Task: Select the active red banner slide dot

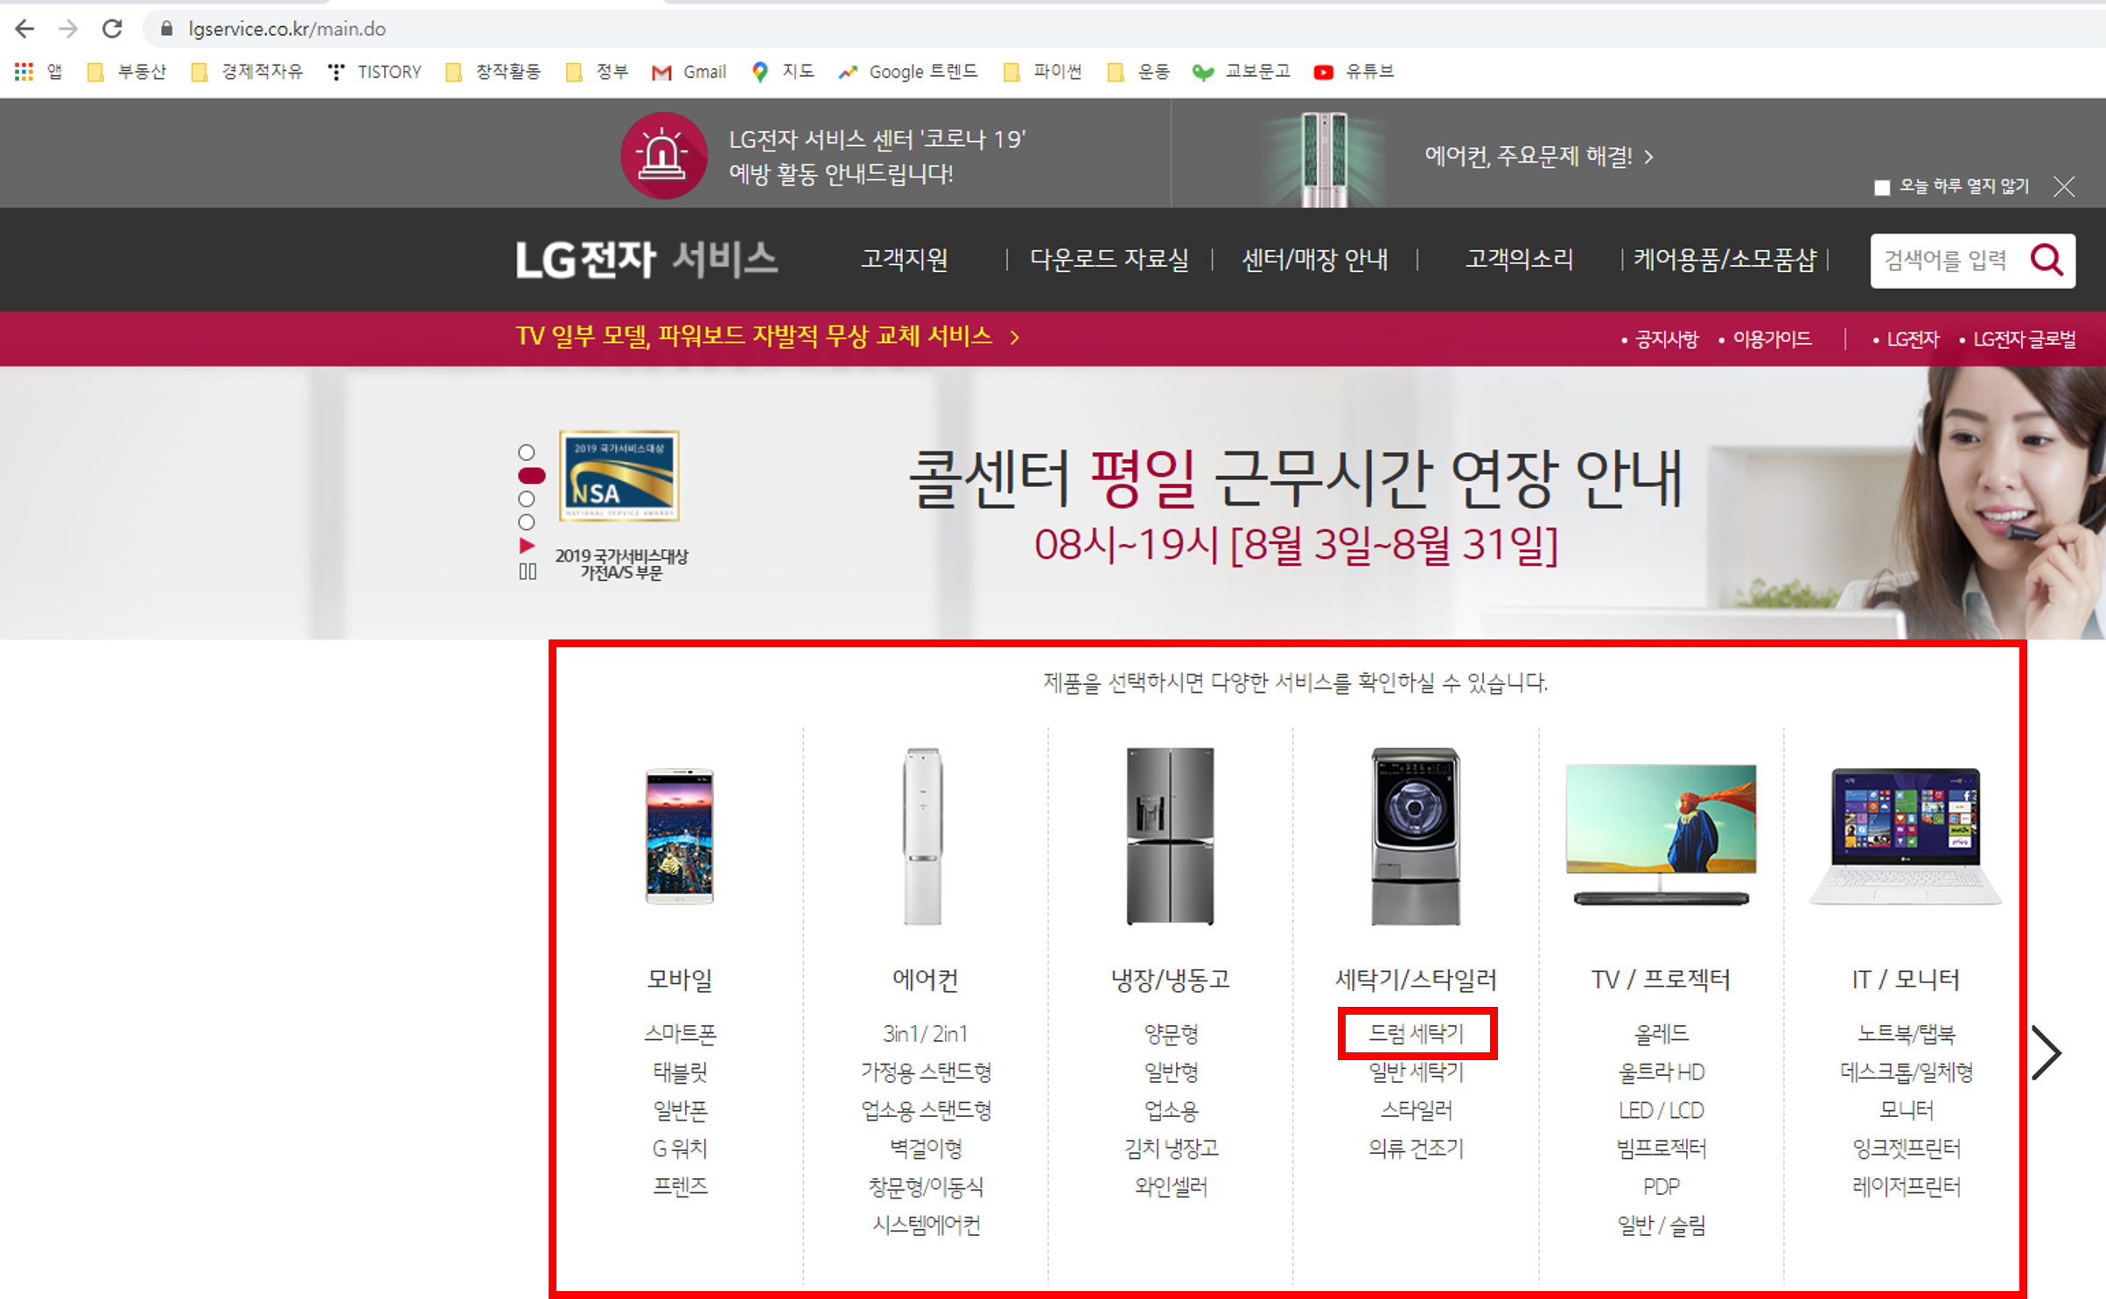Action: tap(531, 476)
